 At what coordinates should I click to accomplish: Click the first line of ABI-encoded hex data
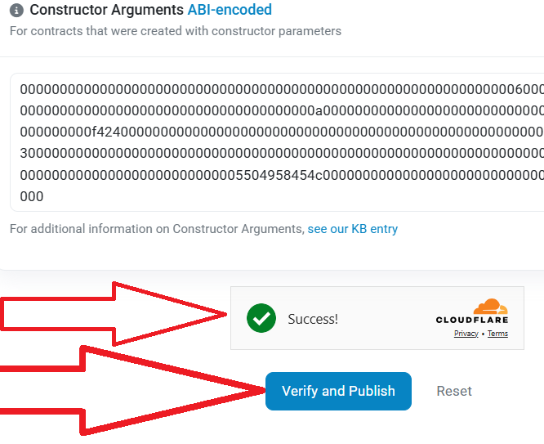click(x=282, y=89)
